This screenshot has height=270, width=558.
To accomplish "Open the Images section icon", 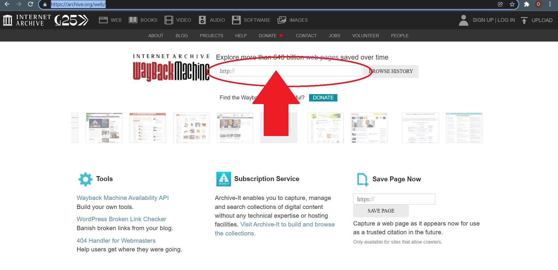I will [x=282, y=20].
